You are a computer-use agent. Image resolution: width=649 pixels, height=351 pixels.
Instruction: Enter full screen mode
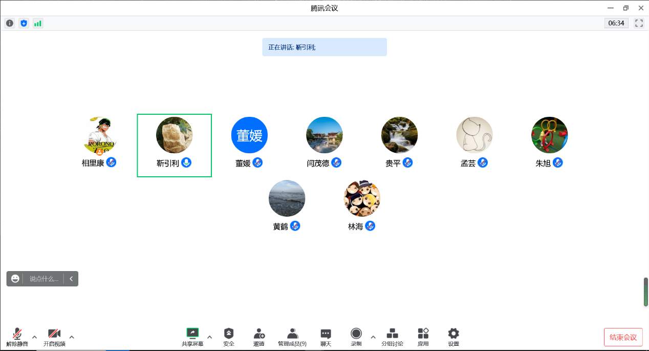coord(639,23)
